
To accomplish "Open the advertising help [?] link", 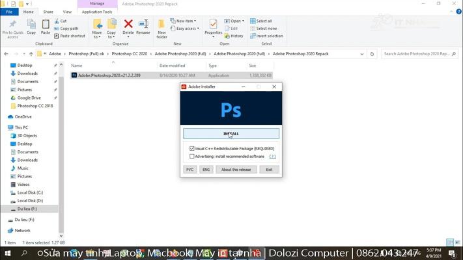I will tap(272, 156).
